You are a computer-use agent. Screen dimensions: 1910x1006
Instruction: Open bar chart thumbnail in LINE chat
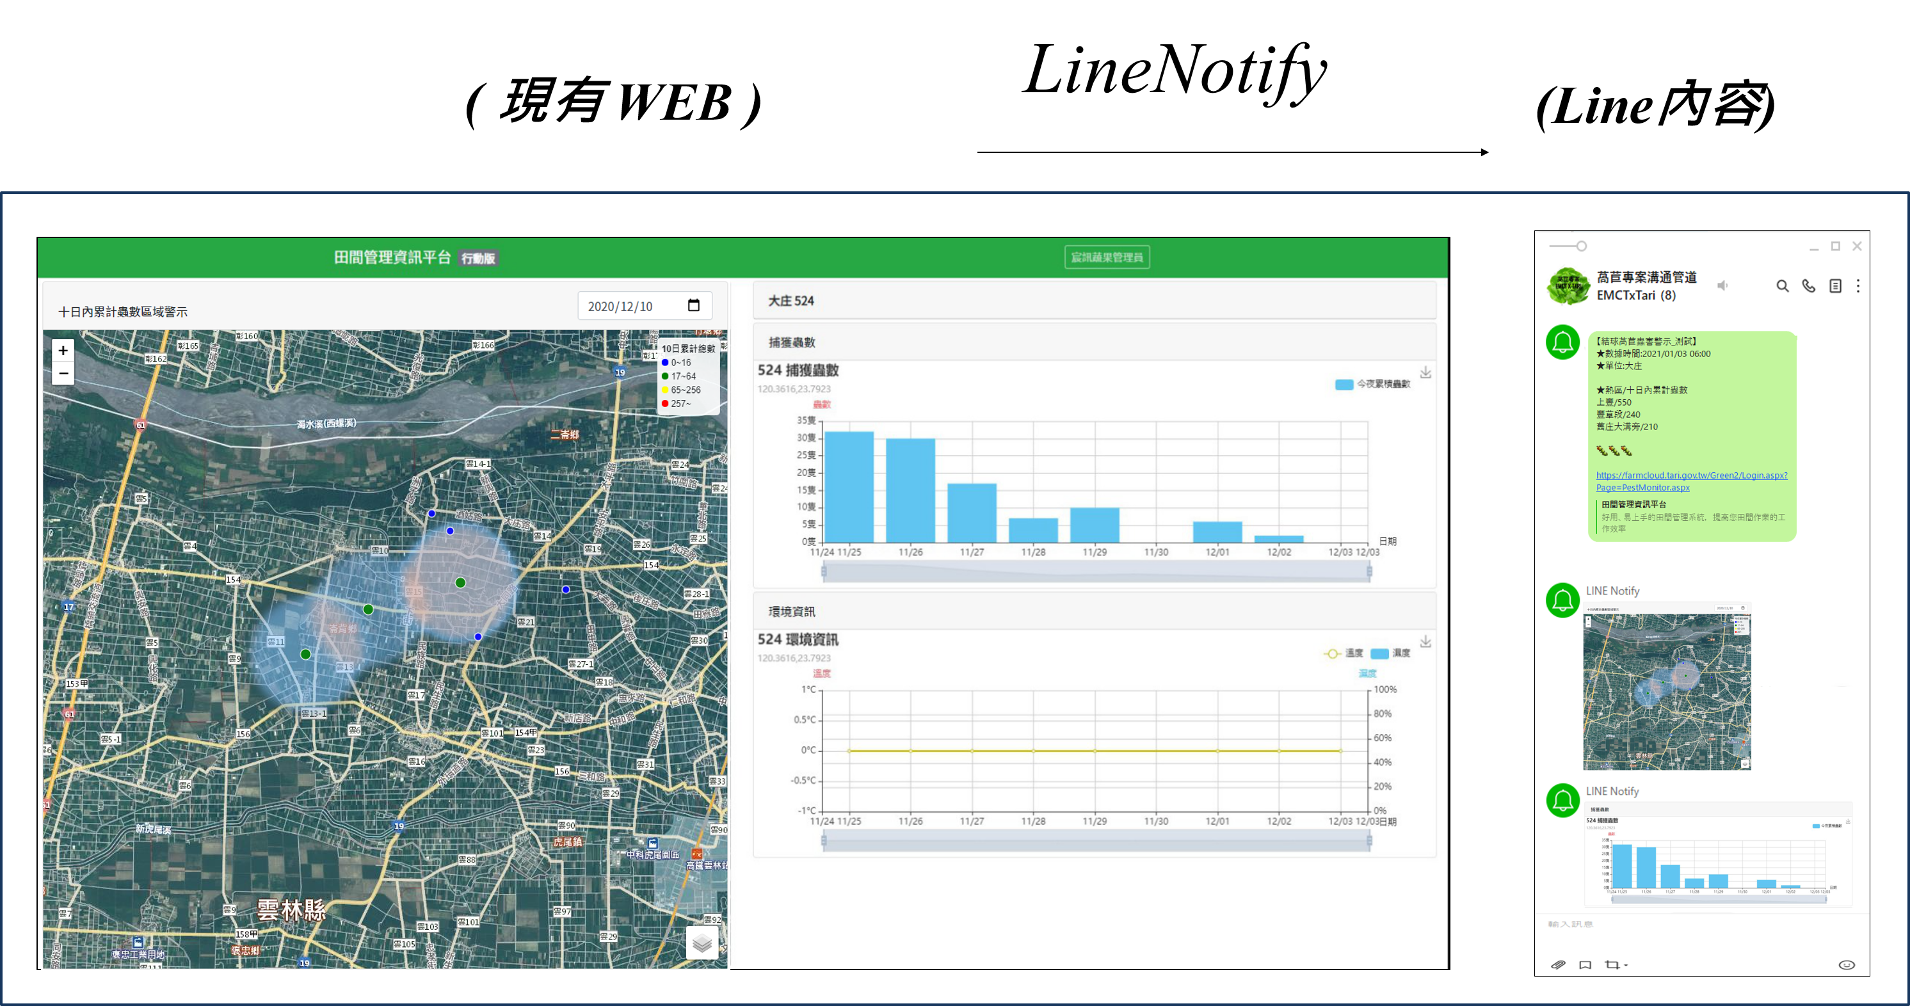coord(1718,854)
